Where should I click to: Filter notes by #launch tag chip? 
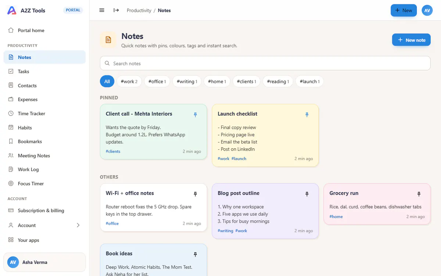coord(309,81)
